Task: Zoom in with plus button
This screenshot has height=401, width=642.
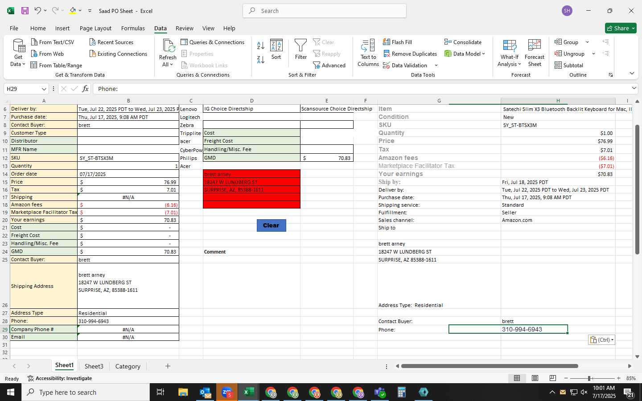Action: coord(618,378)
